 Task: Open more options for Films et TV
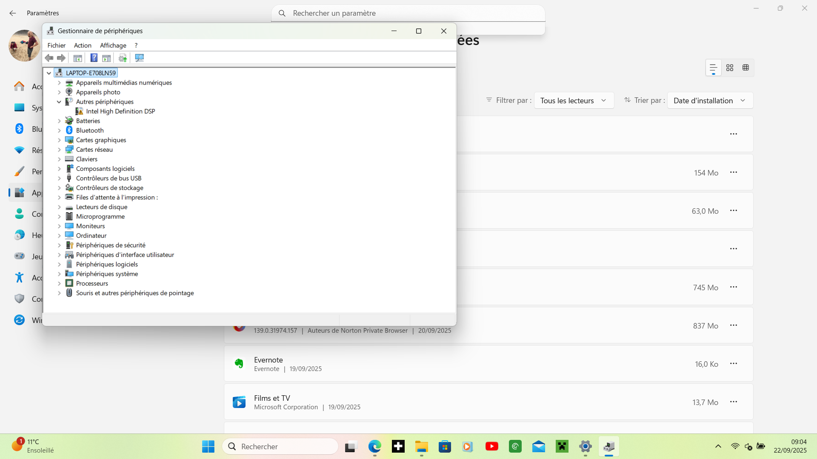click(734, 402)
